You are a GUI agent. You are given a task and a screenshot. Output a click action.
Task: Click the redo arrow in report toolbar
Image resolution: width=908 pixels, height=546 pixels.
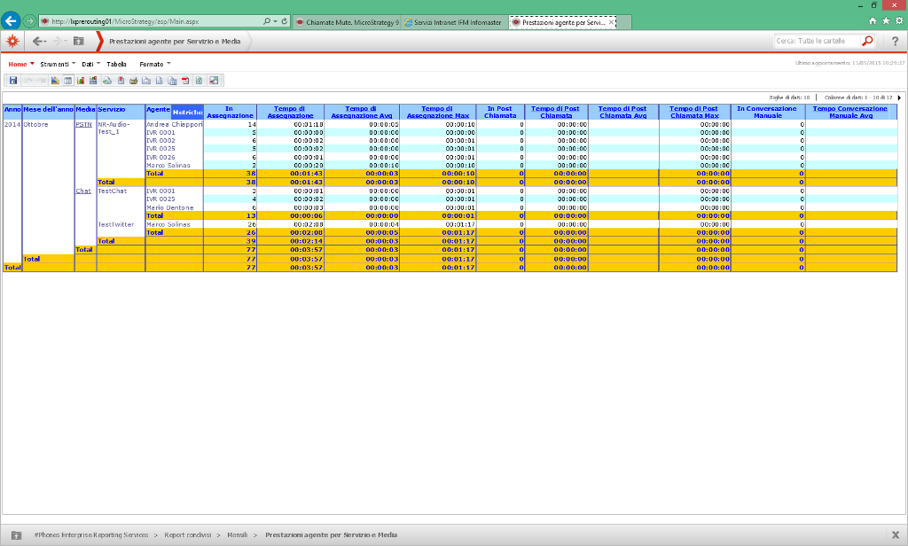tap(41, 81)
